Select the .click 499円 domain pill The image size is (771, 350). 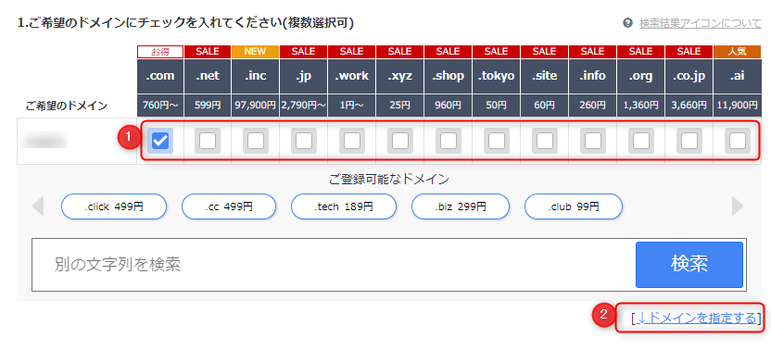(114, 206)
